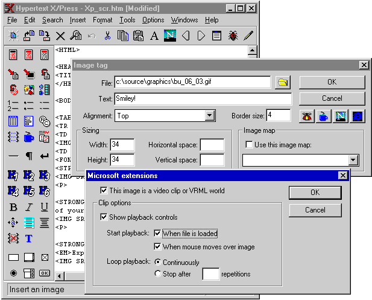The width and height of the screenshot is (372, 300).
Task: Select the H6 heading icon
Action: click(x=45, y=191)
